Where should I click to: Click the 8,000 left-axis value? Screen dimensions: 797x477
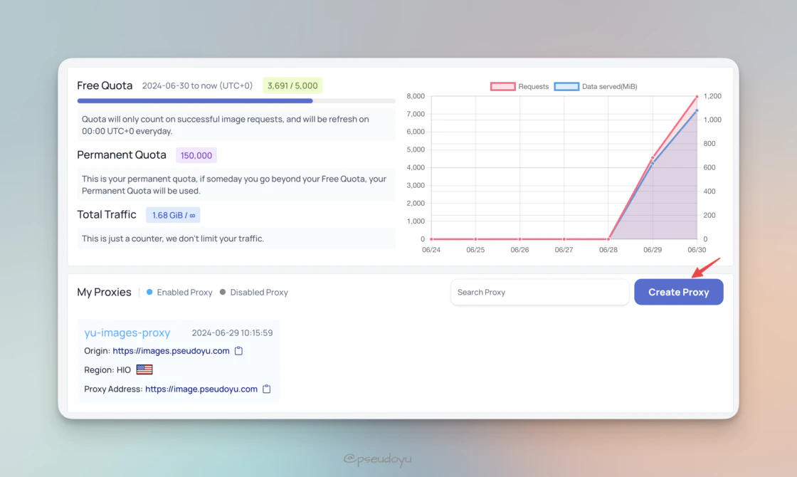point(416,96)
